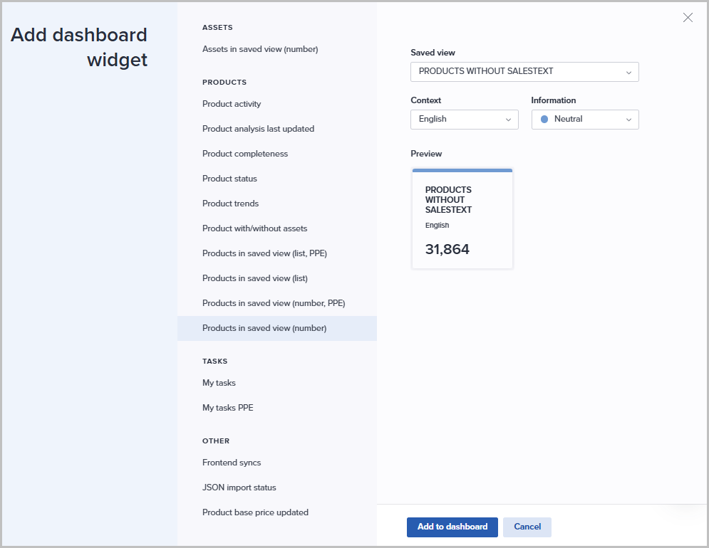Click Add to dashboard button
Viewport: 709px width, 548px height.
[452, 527]
